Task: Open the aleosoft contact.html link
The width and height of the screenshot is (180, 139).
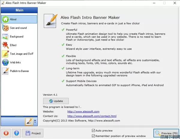Action: click(x=92, y=116)
